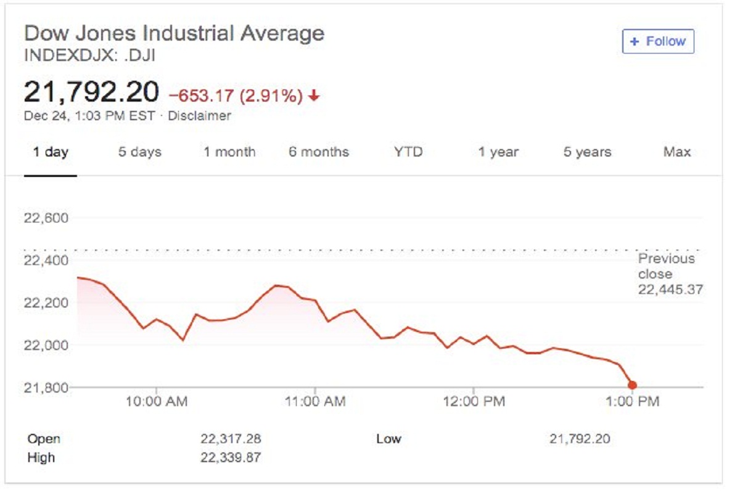Switch to the 5 years tab
Image resolution: width=740 pixels, height=493 pixels.
point(587,152)
